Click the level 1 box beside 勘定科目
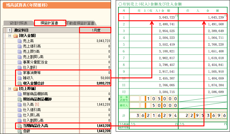Image resolution: width=230 pixels, height=134 pixels. click(9, 30)
